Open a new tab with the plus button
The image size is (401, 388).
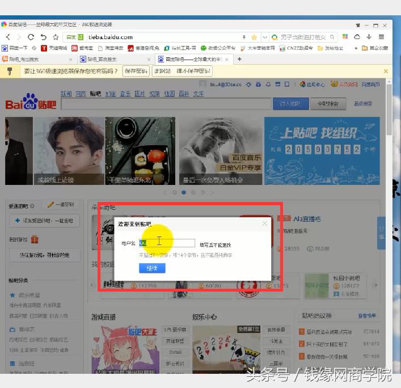coord(239,59)
